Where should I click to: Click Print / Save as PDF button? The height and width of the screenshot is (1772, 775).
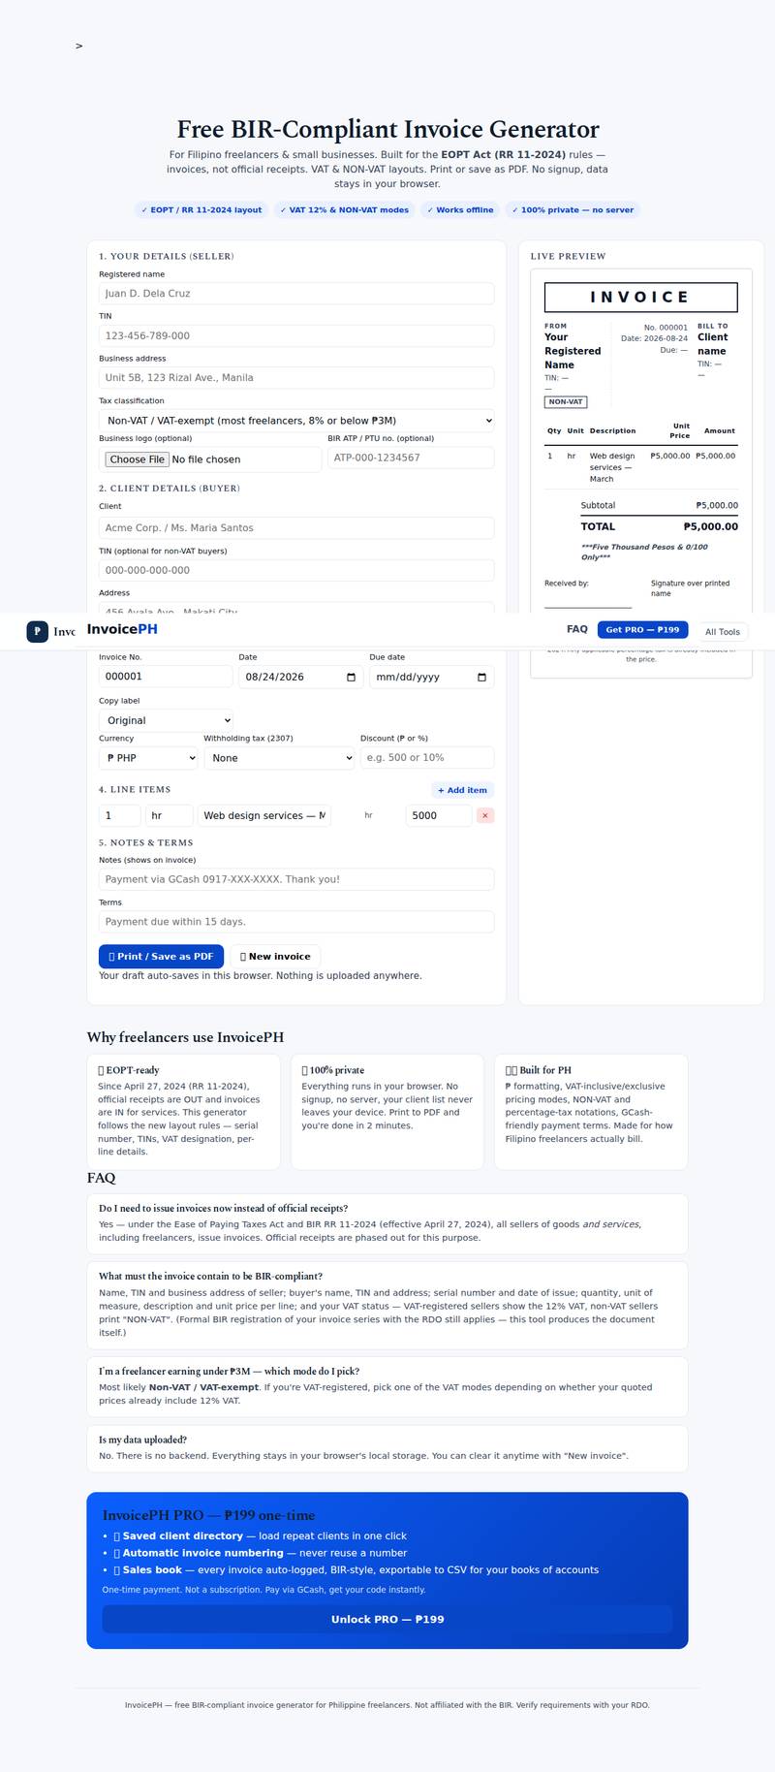coord(161,956)
